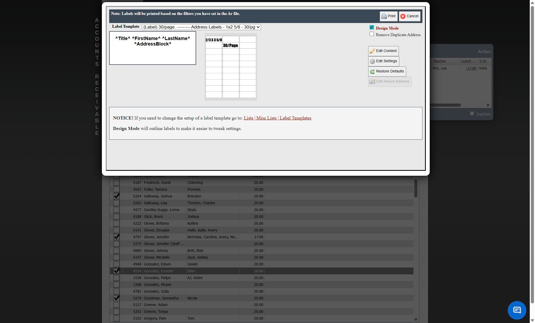Toggle the Inactive checkbox

(472, 114)
